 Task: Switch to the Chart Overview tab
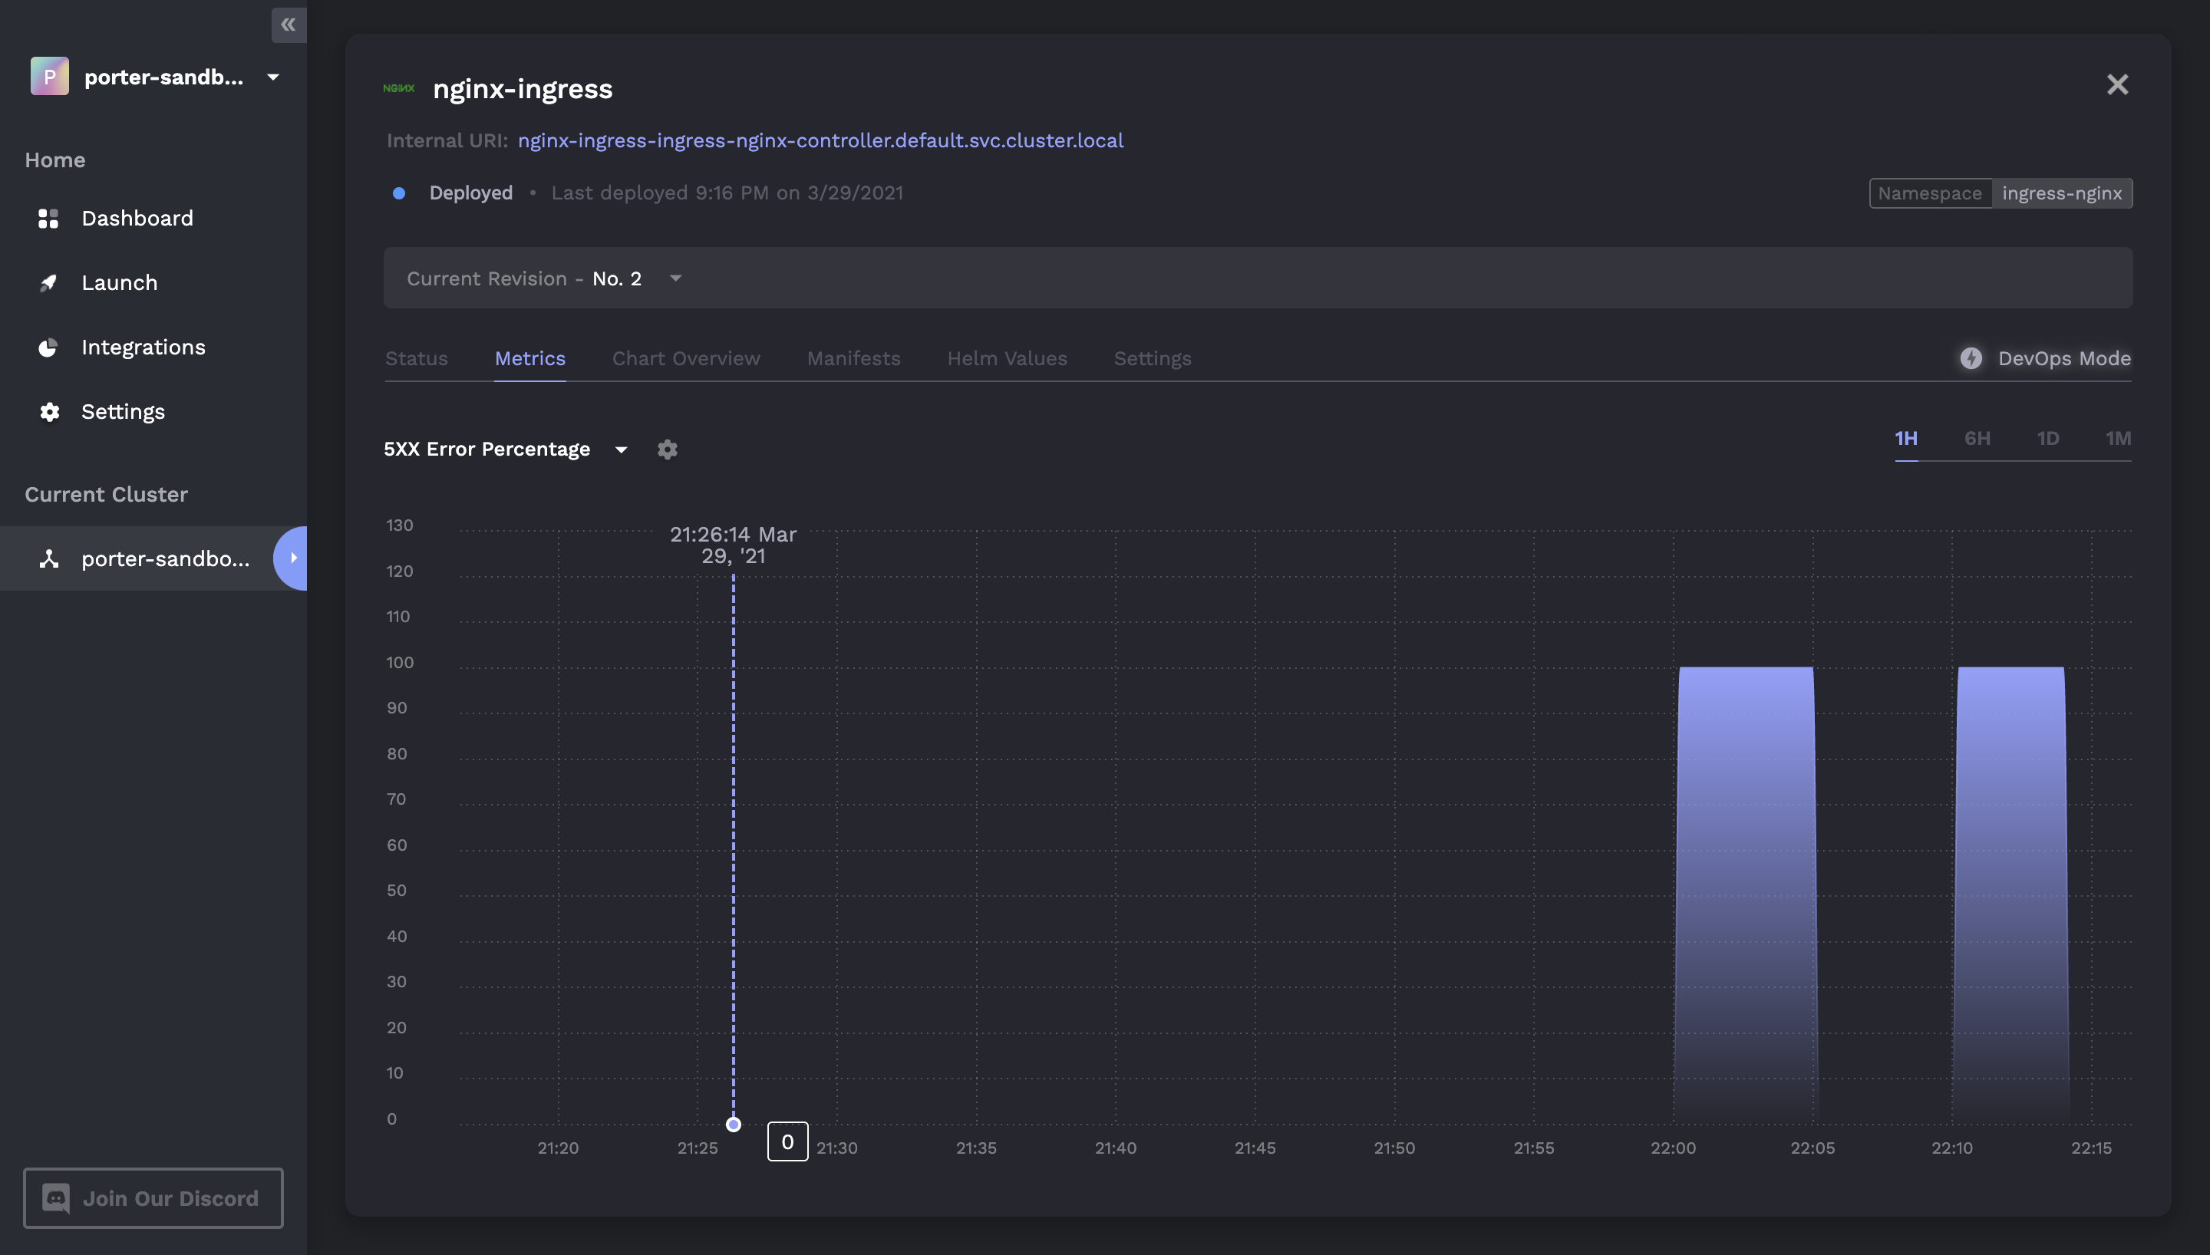pos(686,358)
